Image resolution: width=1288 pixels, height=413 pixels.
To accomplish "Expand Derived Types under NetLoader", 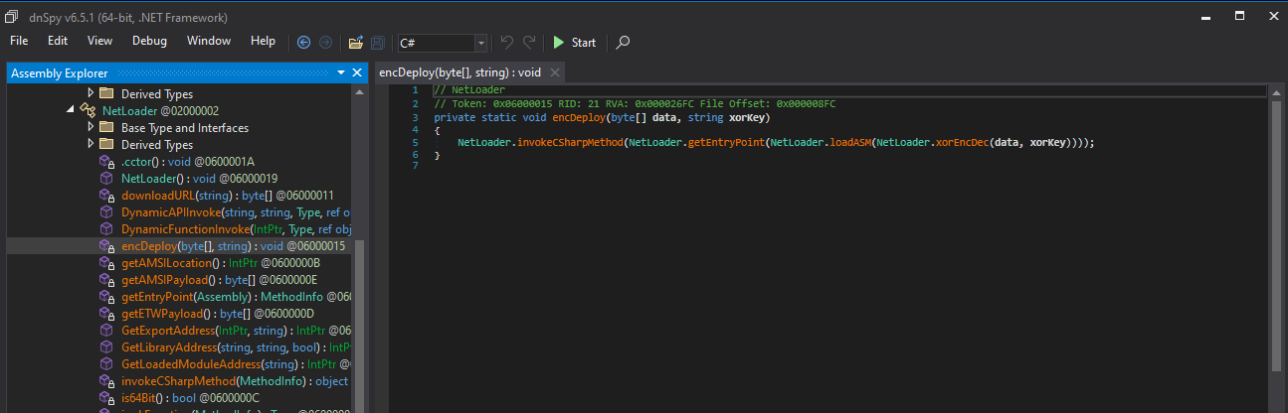I will pos(91,145).
